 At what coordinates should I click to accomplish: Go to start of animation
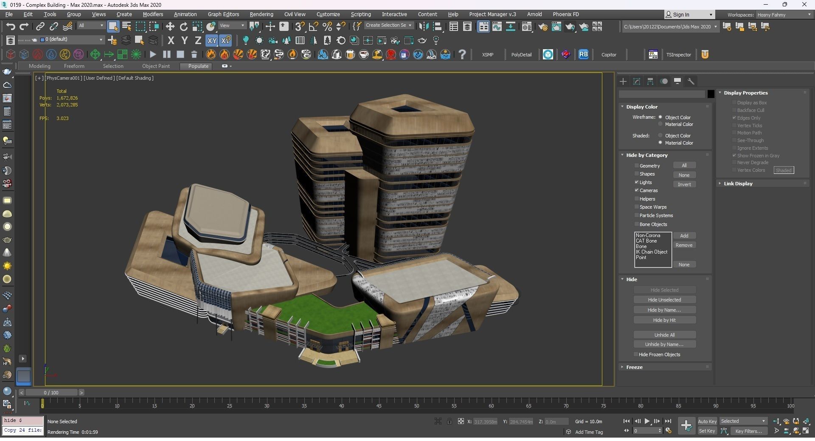click(x=627, y=421)
